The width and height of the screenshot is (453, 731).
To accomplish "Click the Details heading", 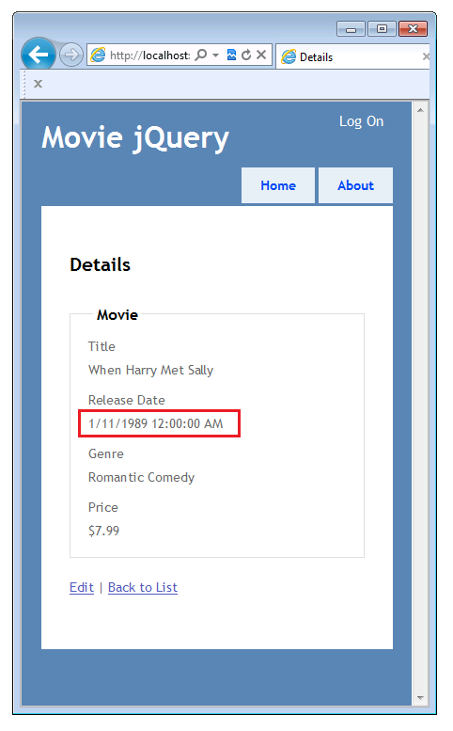I will 101,264.
